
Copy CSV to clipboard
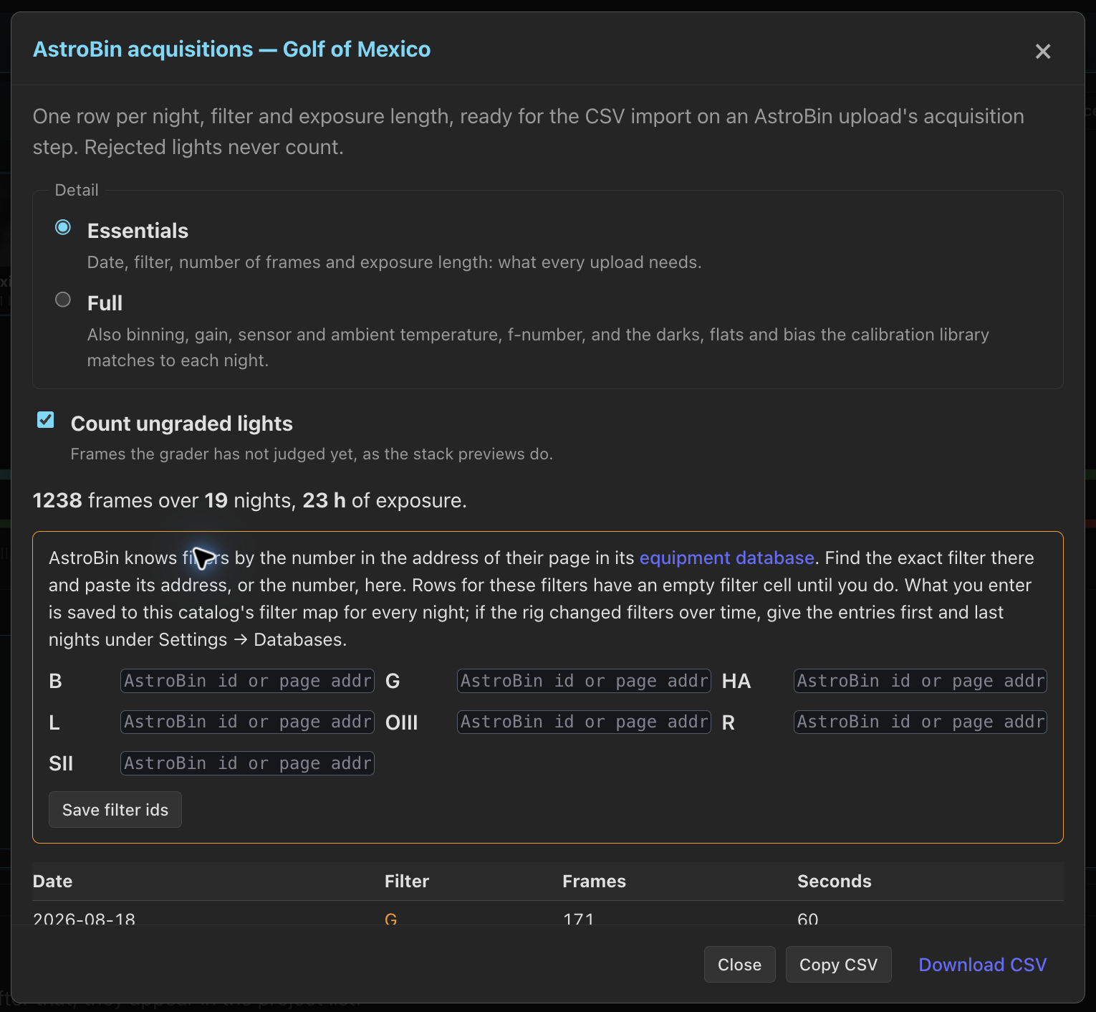[x=838, y=965]
